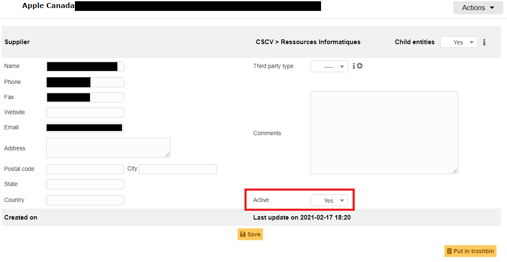This screenshot has width=507, height=262.
Task: Click the 'Comments' label
Action: (x=267, y=133)
